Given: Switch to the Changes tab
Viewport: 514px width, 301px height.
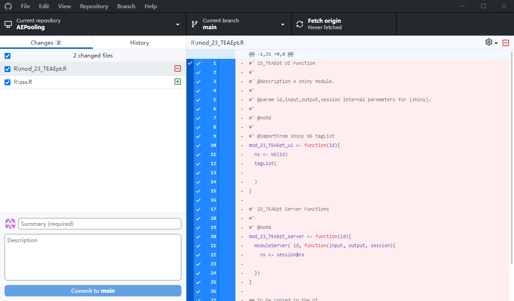Looking at the screenshot, I should click(x=46, y=42).
